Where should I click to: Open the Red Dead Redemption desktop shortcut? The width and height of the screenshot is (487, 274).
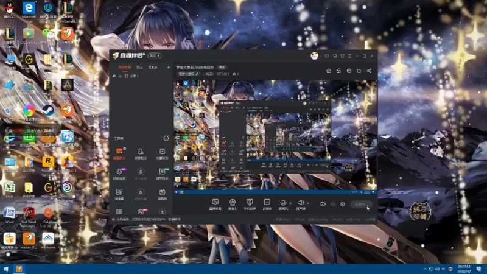29,217
